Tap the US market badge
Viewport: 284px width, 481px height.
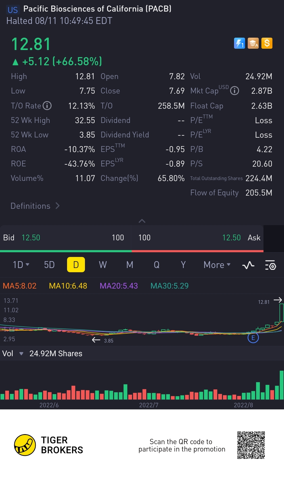[13, 10]
